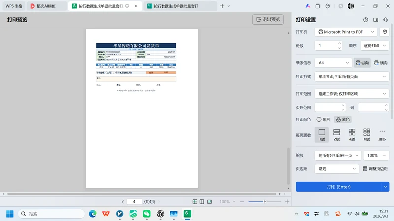Open Microsoft Edge from taskbar
Screen dimensions: 394x221
click(93, 214)
